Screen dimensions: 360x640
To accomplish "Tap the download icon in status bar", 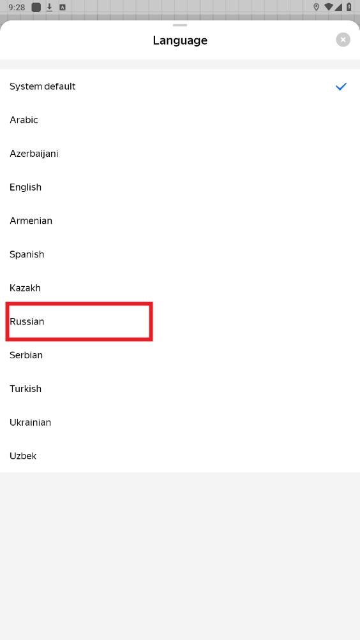I will [x=49, y=7].
